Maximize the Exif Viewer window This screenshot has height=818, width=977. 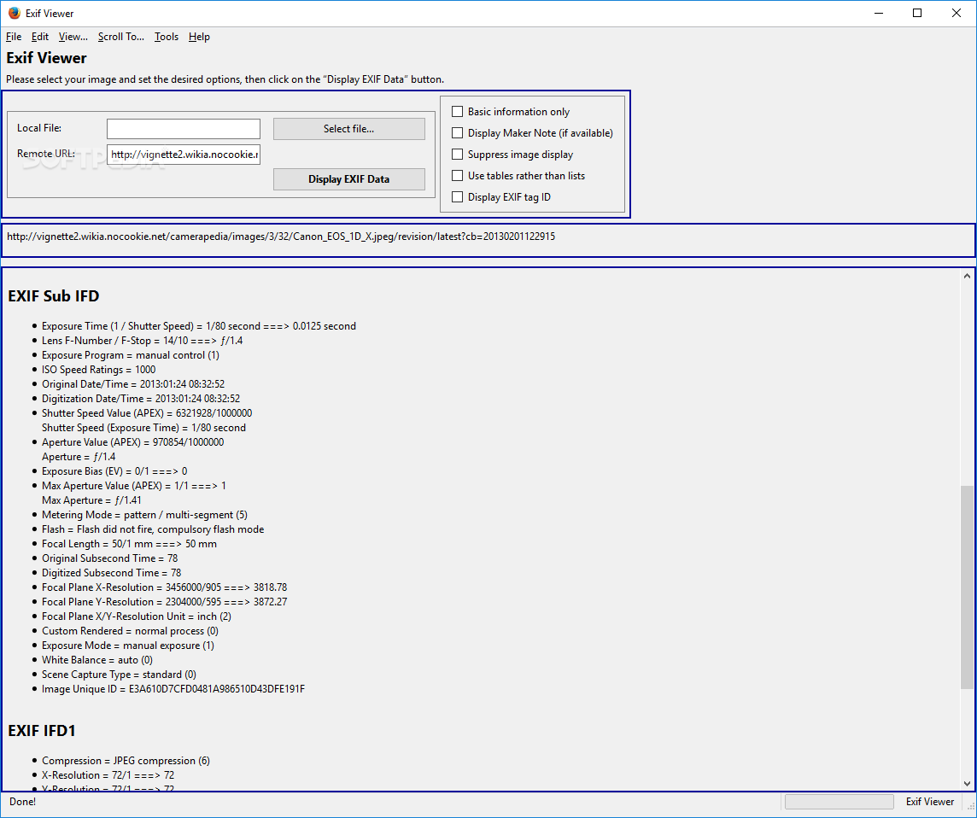point(917,13)
